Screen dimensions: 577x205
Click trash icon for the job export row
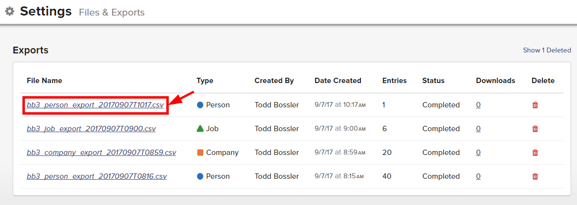(535, 129)
